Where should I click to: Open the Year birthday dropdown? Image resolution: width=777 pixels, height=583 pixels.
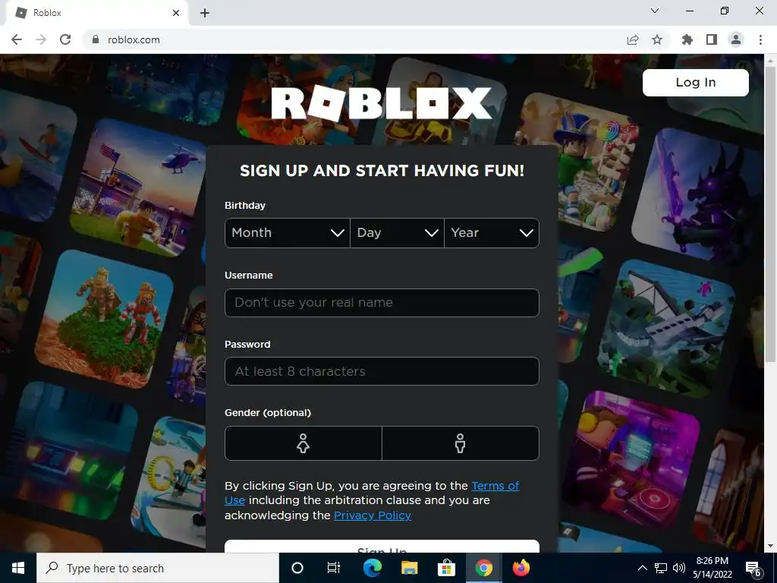point(492,233)
